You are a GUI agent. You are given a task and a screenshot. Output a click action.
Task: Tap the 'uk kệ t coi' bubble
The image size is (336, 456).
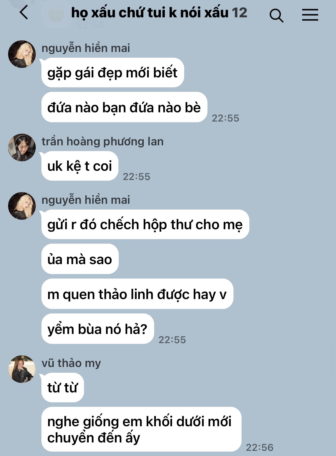[x=80, y=166]
